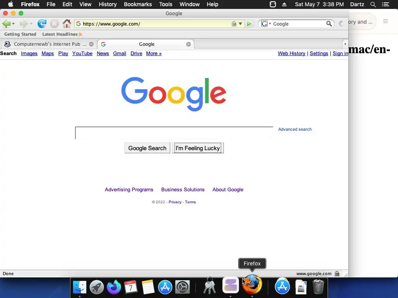
Task: Open Latest Headlines feed bookmark
Action: [x=62, y=34]
